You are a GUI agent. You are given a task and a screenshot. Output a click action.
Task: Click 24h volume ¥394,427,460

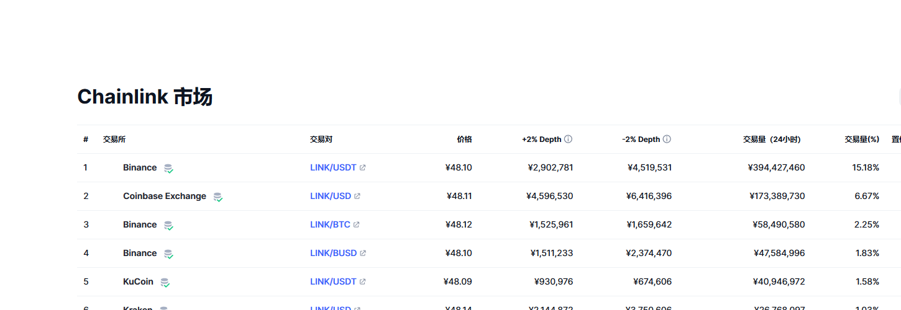point(777,167)
